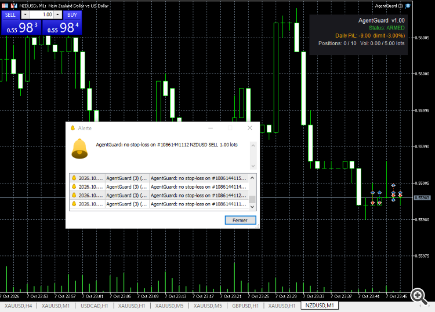Viewport: 435px width, 312px height.
Task: Switch to GBPUSD,H1 chart tab
Action: tap(245, 306)
